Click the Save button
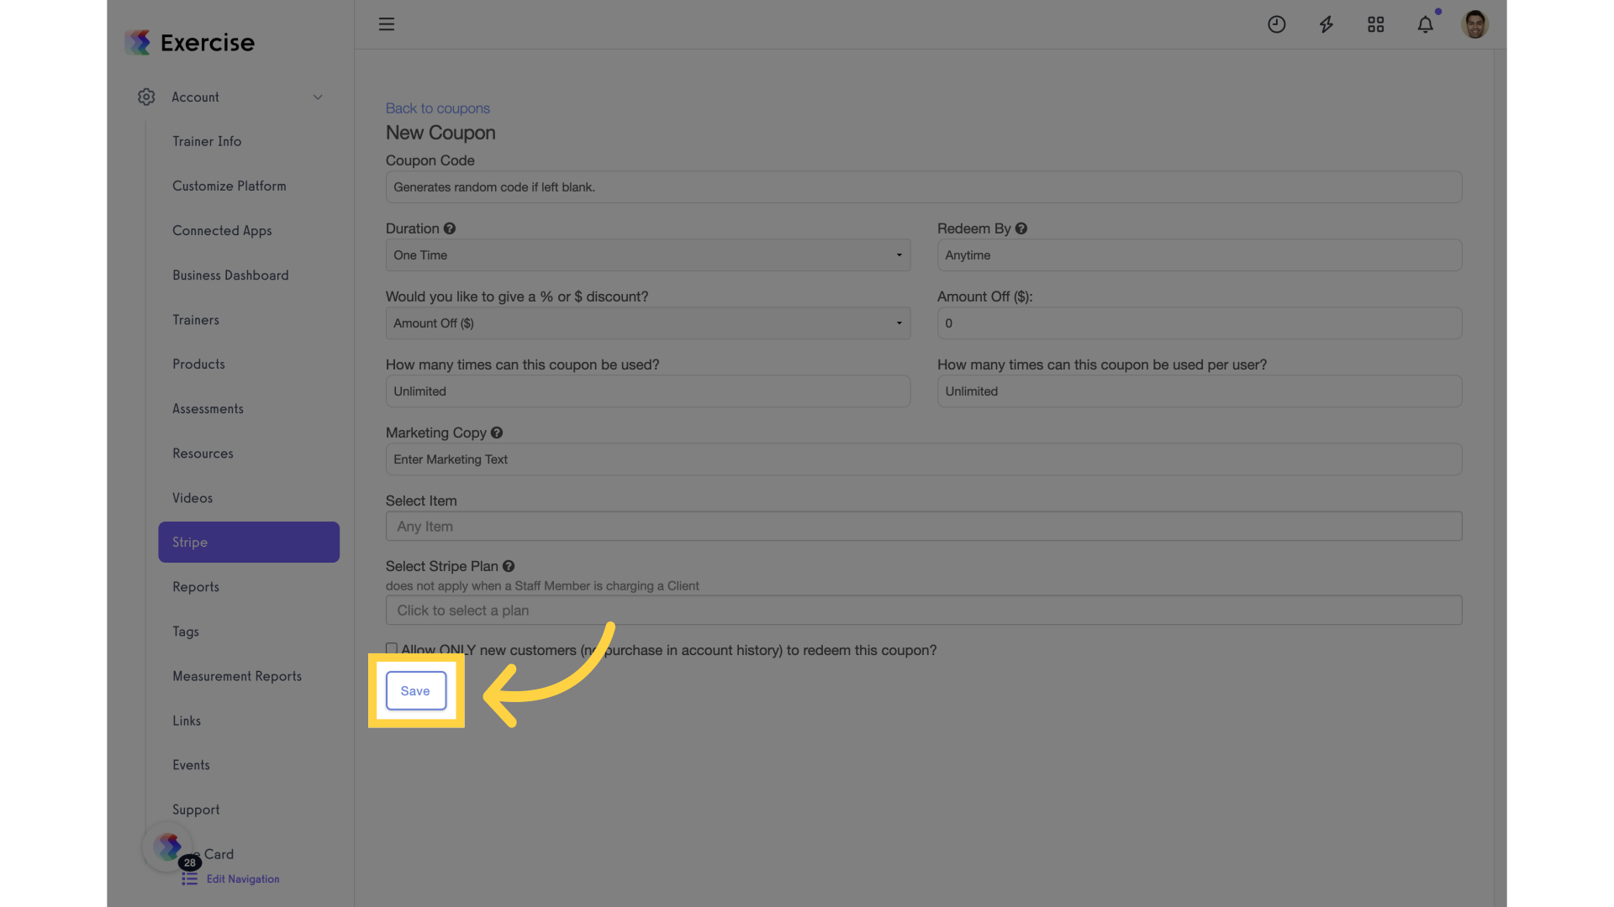 coord(416,690)
